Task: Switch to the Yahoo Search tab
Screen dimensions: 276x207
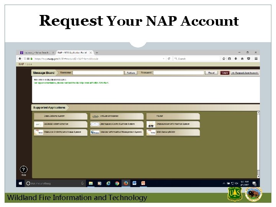Action: [37, 53]
